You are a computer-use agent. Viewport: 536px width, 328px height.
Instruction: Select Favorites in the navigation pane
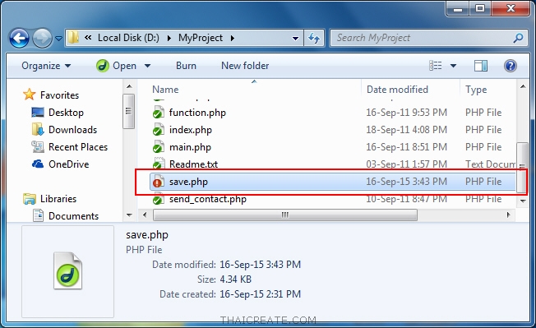[x=59, y=95]
